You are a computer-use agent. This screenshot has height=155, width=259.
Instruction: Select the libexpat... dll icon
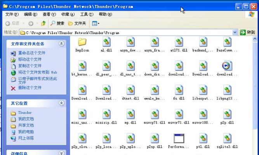point(203,90)
